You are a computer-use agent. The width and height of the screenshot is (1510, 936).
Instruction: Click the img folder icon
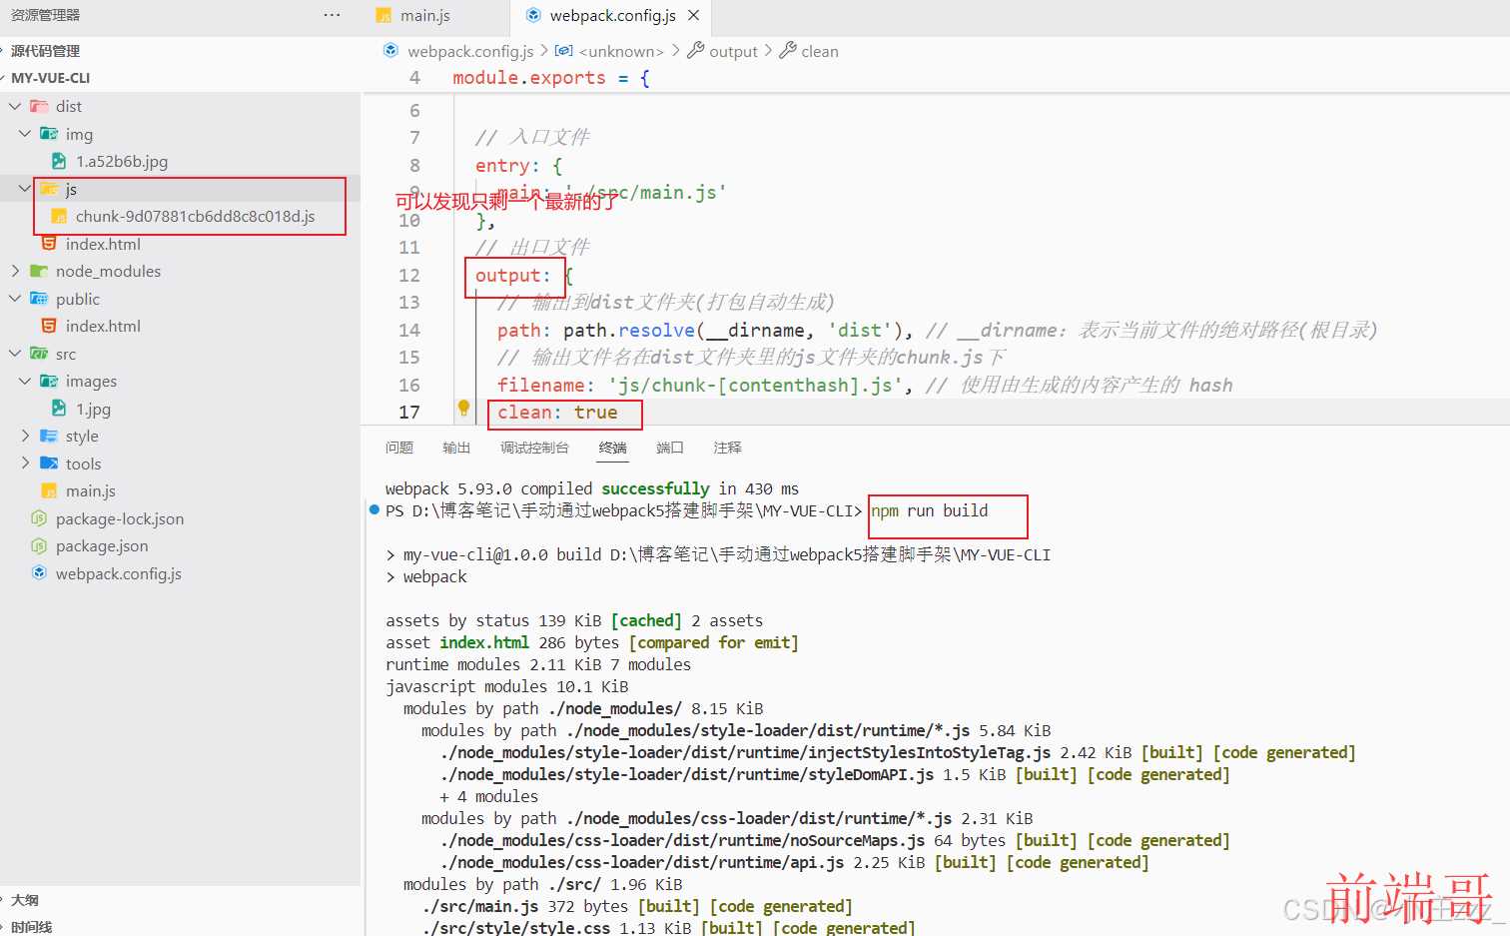point(49,134)
